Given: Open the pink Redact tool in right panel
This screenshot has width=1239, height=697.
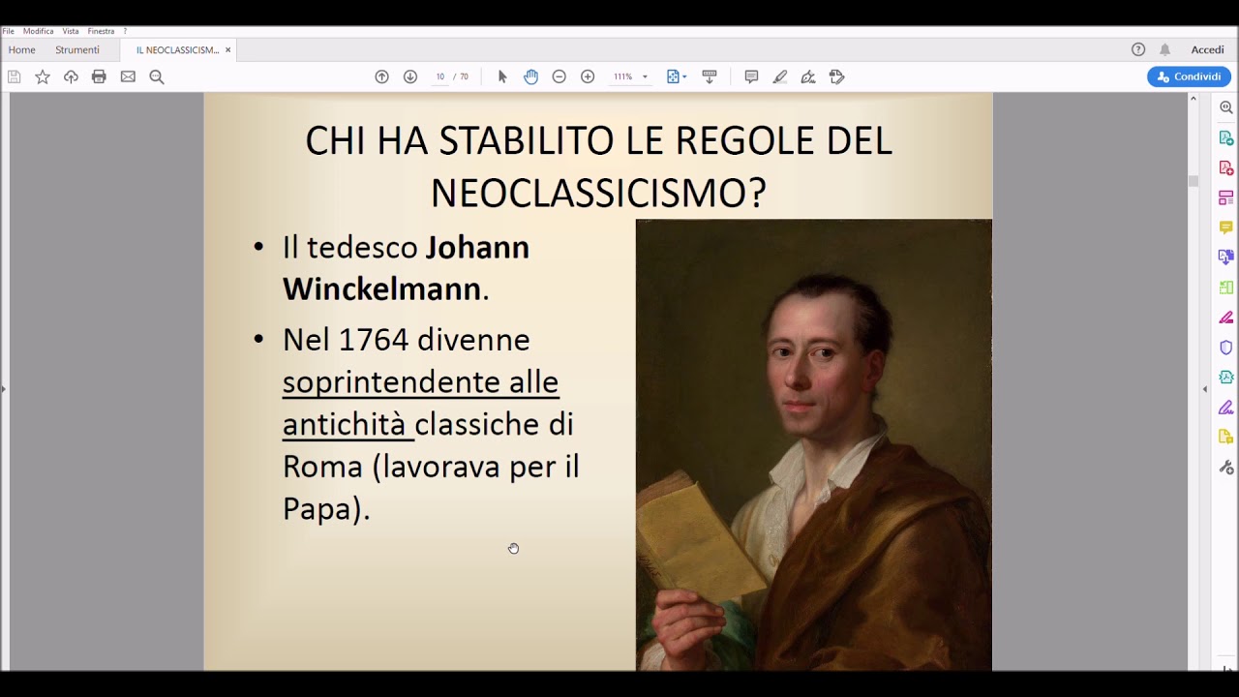Looking at the screenshot, I should (x=1226, y=318).
